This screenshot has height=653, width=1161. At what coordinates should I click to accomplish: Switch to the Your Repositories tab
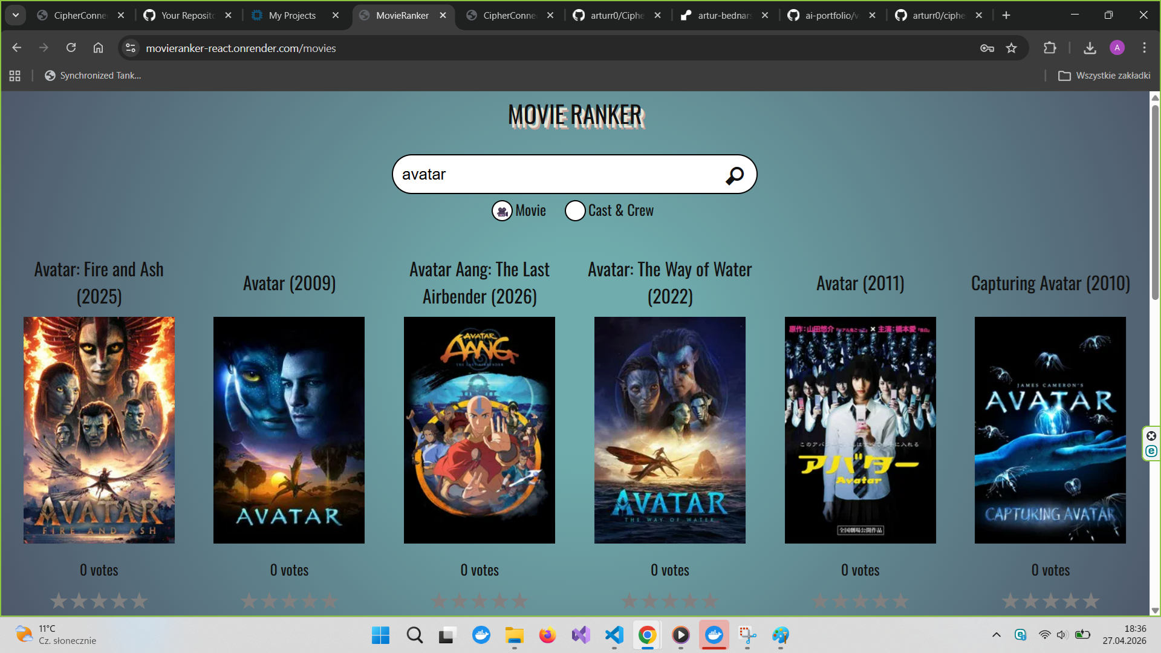click(187, 15)
